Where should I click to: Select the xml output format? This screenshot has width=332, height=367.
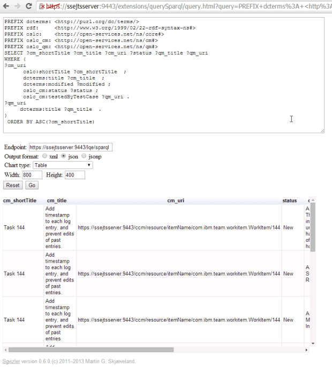coord(45,156)
